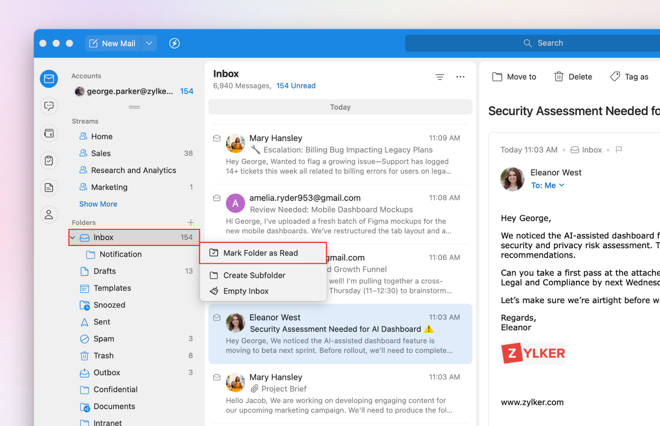Toggle read status of amelia.ryder953 email
The width and height of the screenshot is (660, 426).
(217, 198)
